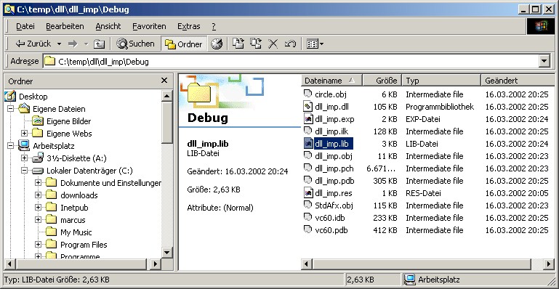Select the vc60.pdb file icon
Image resolution: width=559 pixels, height=289 pixels.
pos(307,229)
